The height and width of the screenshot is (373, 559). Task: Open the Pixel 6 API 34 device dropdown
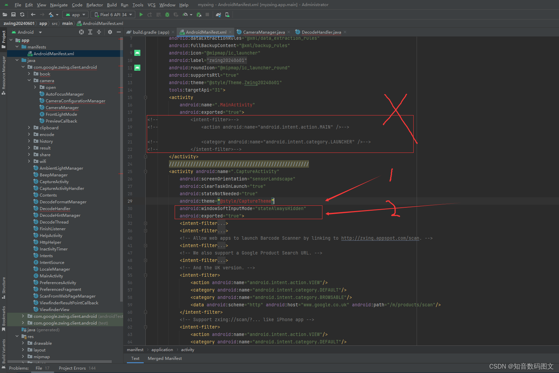click(x=113, y=14)
